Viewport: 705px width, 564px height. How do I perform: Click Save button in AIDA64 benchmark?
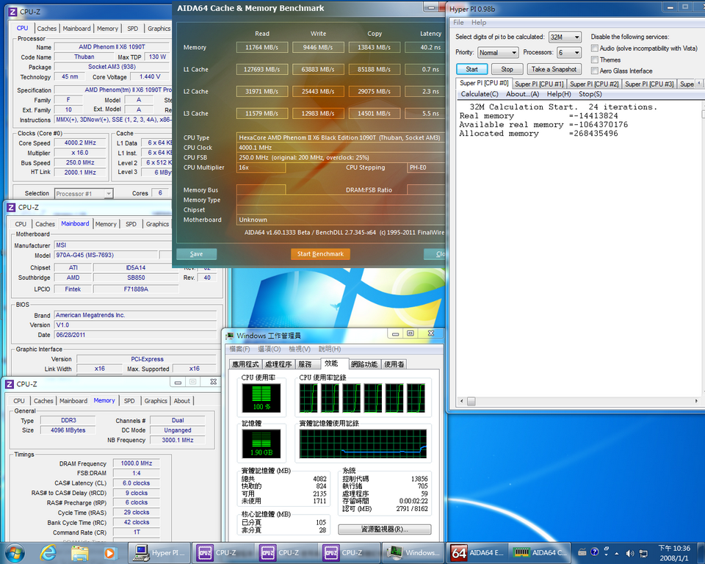coord(197,254)
